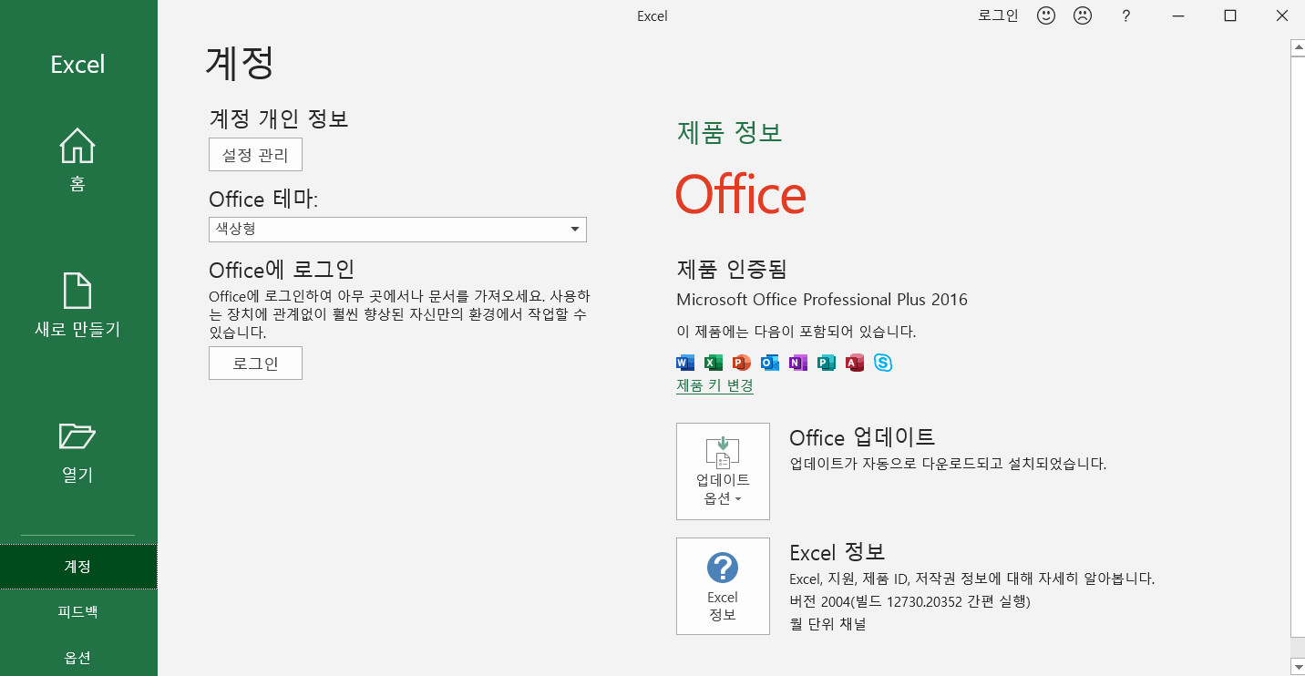Click the red Office logo
Image resolution: width=1305 pixels, height=676 pixels.
pyautogui.click(x=741, y=193)
